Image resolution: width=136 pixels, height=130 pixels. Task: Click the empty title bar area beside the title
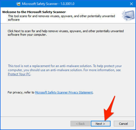101,4
